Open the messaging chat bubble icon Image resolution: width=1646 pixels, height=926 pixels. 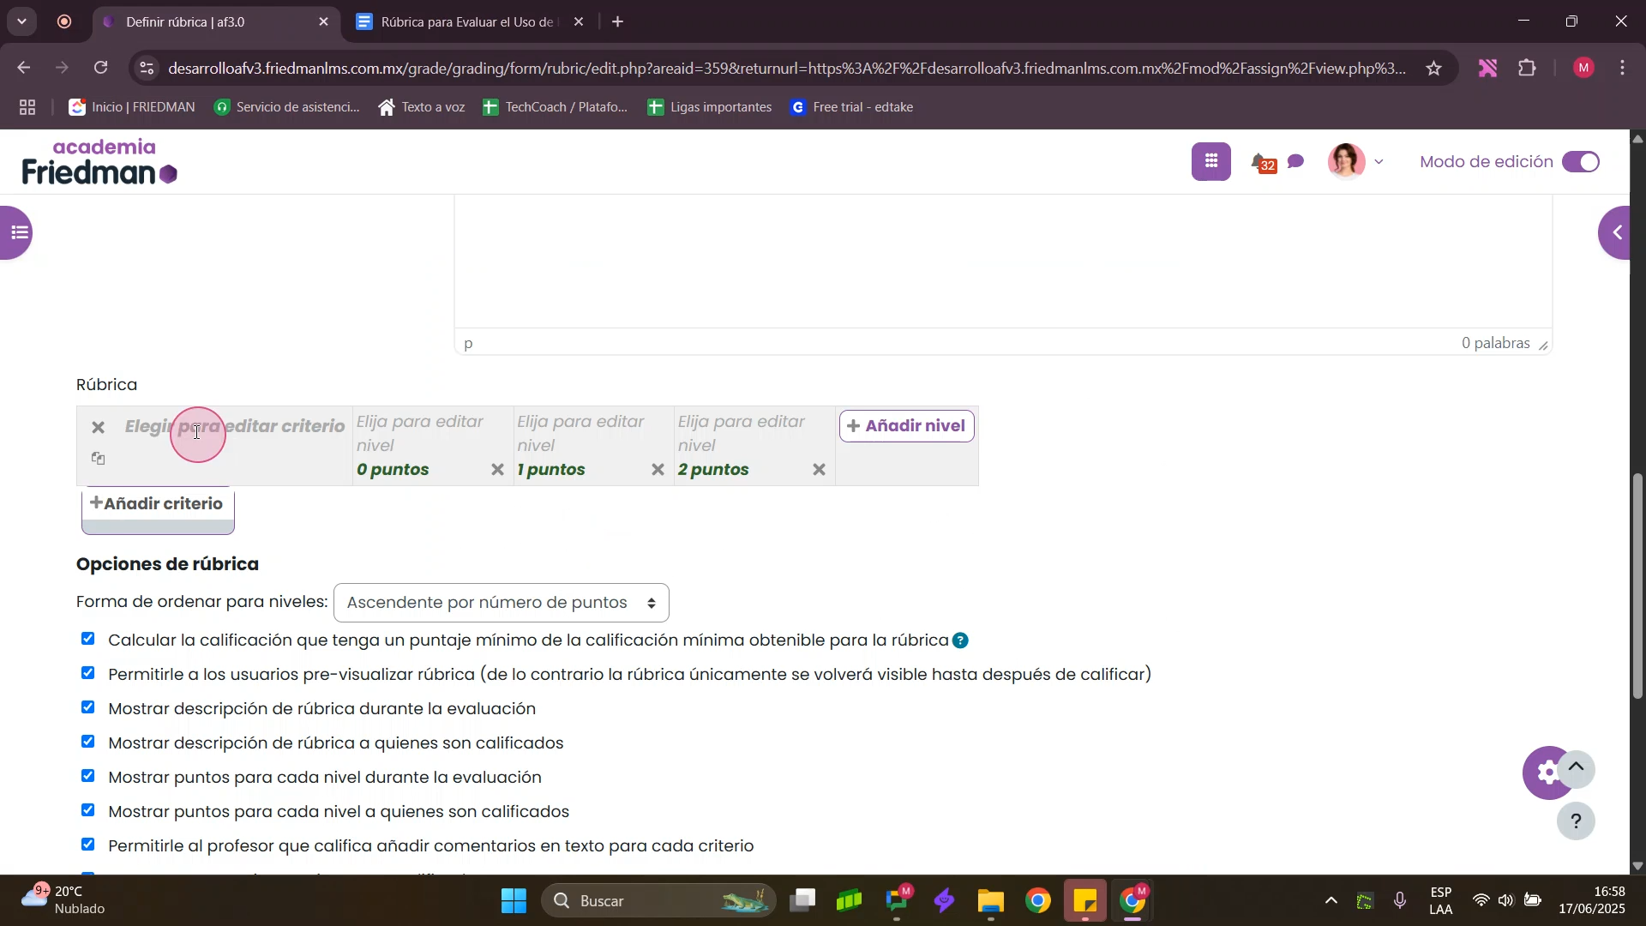(x=1296, y=161)
